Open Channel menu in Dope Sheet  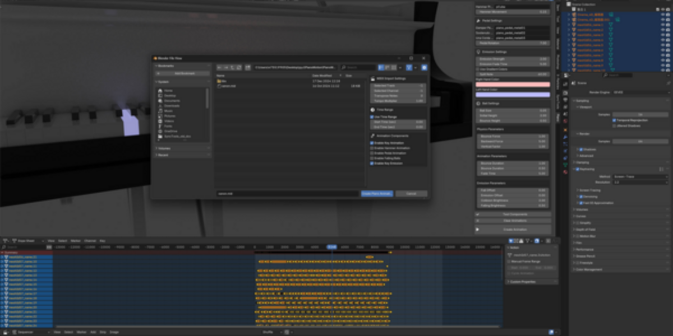tap(90, 241)
